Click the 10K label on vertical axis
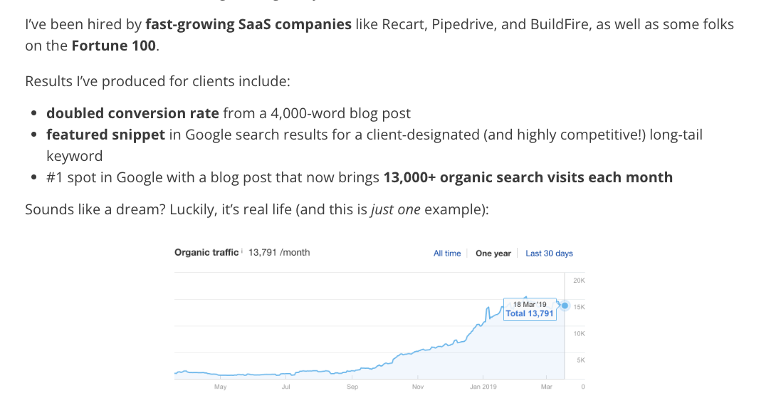 coord(579,333)
